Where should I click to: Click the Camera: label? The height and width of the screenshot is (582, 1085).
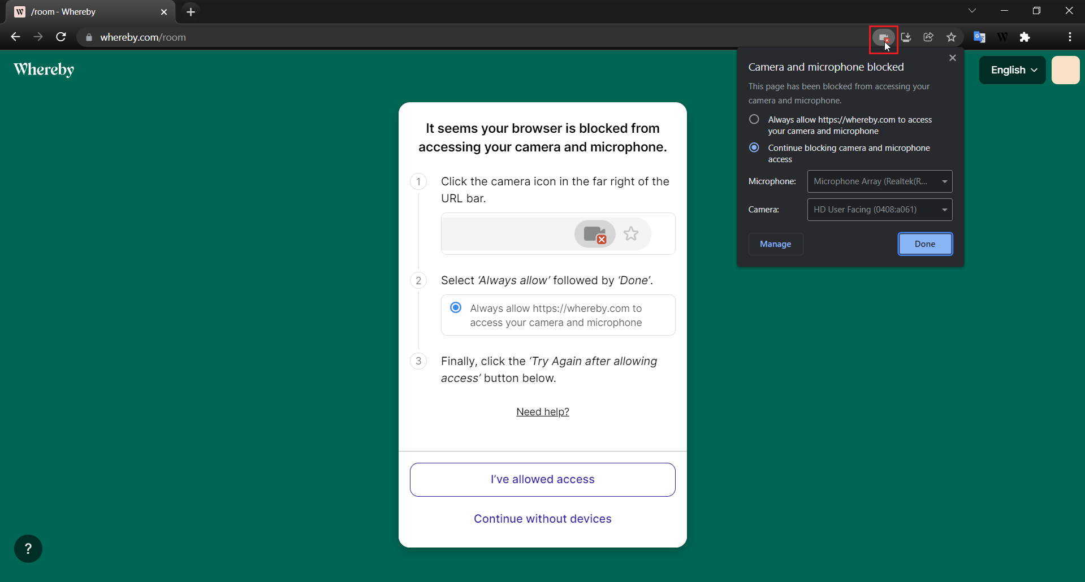[x=764, y=210]
